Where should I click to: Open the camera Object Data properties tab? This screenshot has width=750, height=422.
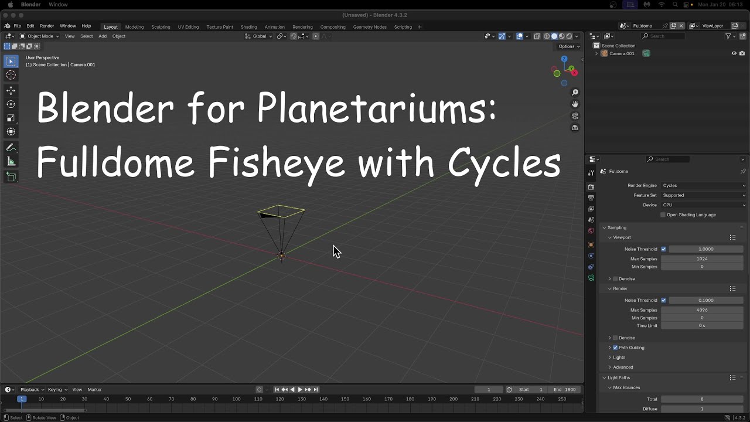[x=591, y=278]
